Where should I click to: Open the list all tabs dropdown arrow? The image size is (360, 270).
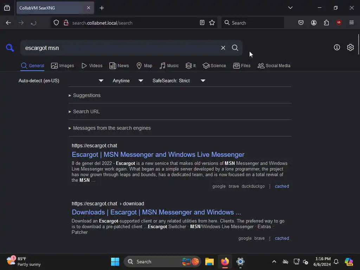290,8
